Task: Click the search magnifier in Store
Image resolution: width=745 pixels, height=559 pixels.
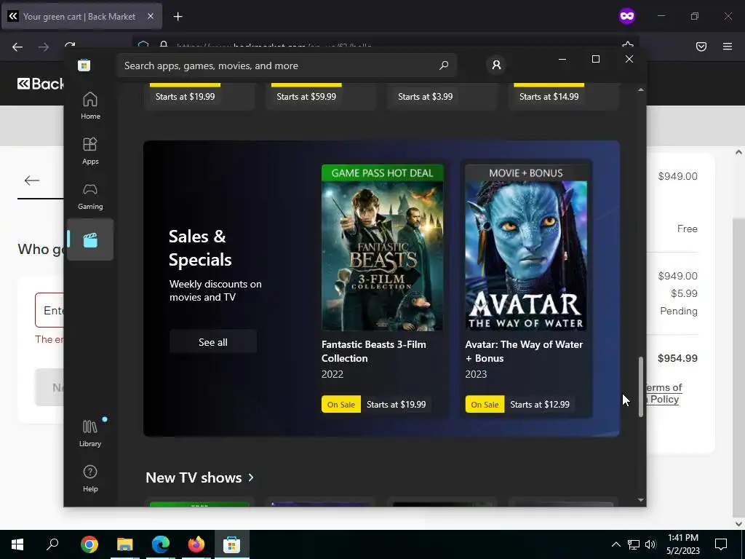Action: (444, 65)
